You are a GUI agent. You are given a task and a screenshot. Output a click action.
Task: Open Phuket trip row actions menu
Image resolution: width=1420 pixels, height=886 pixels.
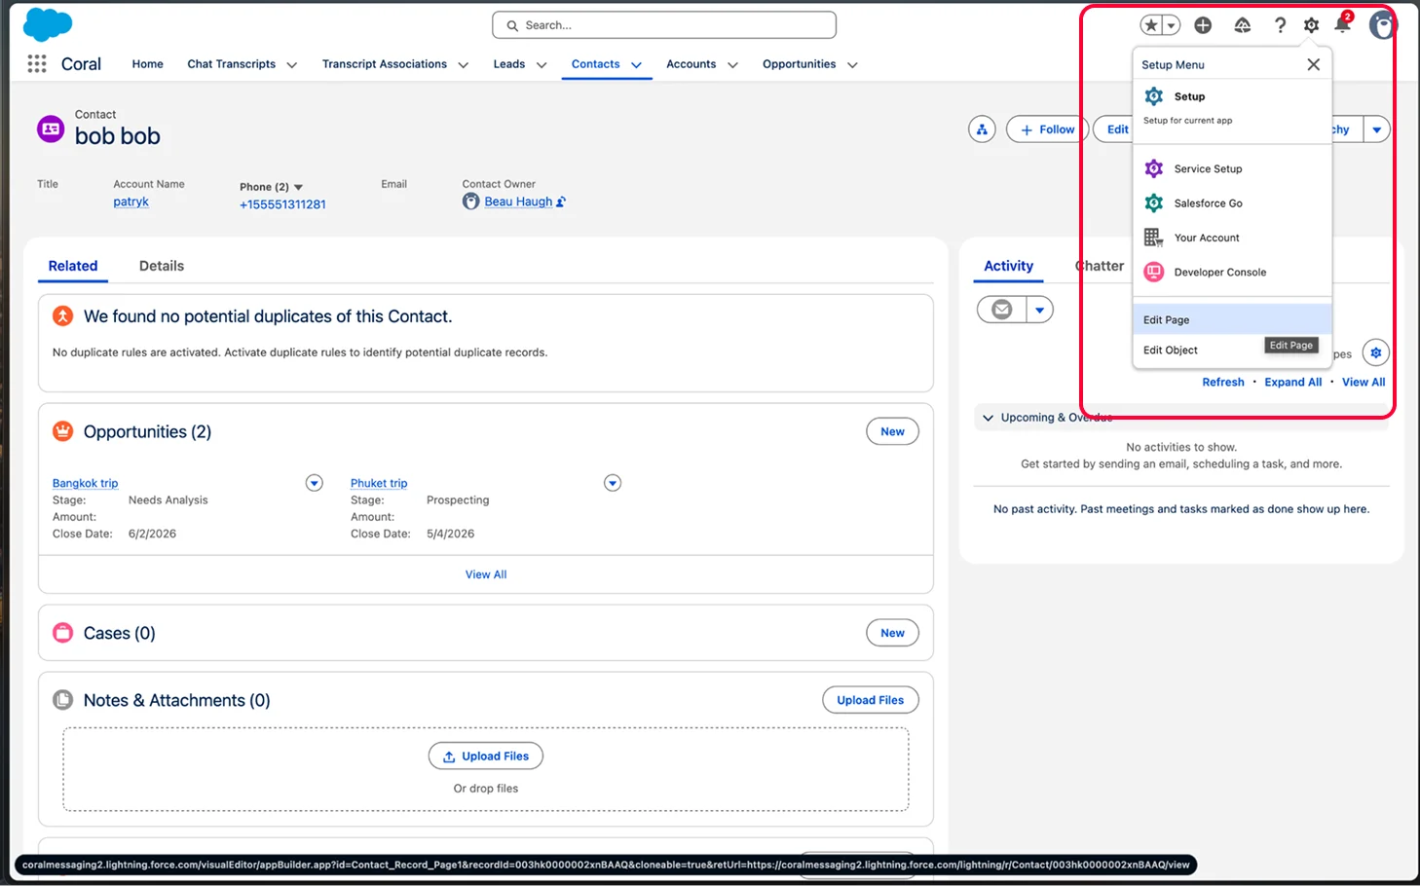click(x=612, y=483)
